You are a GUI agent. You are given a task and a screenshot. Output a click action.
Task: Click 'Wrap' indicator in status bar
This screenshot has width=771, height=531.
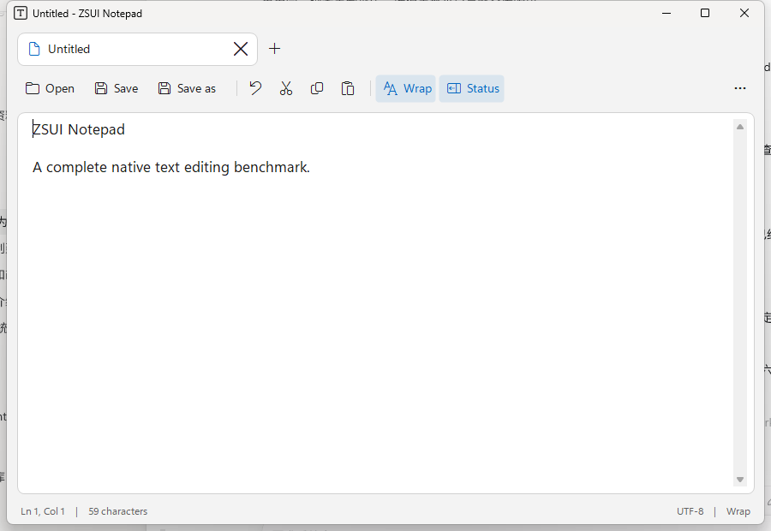click(x=738, y=511)
